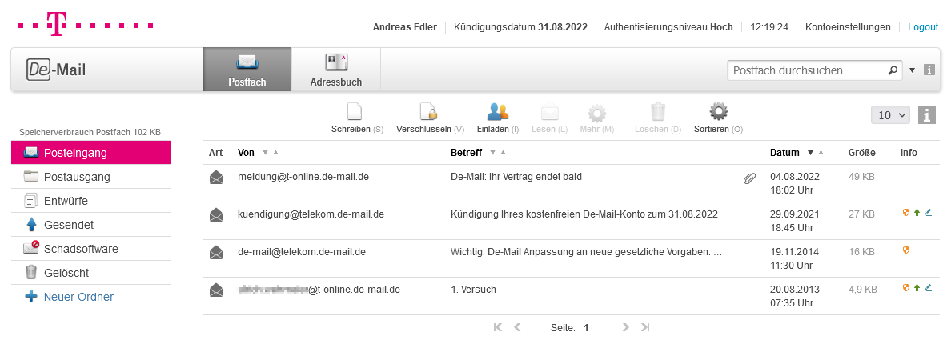Click envelope icon of 1. Versuch message

pyautogui.click(x=216, y=290)
